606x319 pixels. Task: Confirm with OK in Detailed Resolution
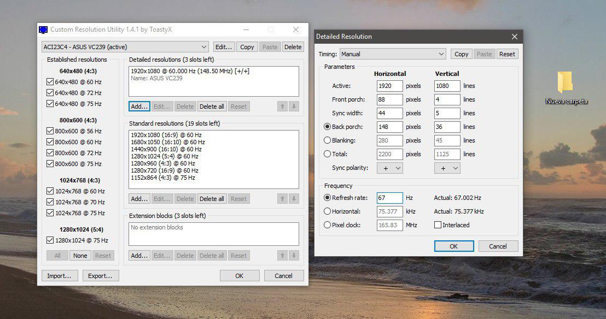453,246
